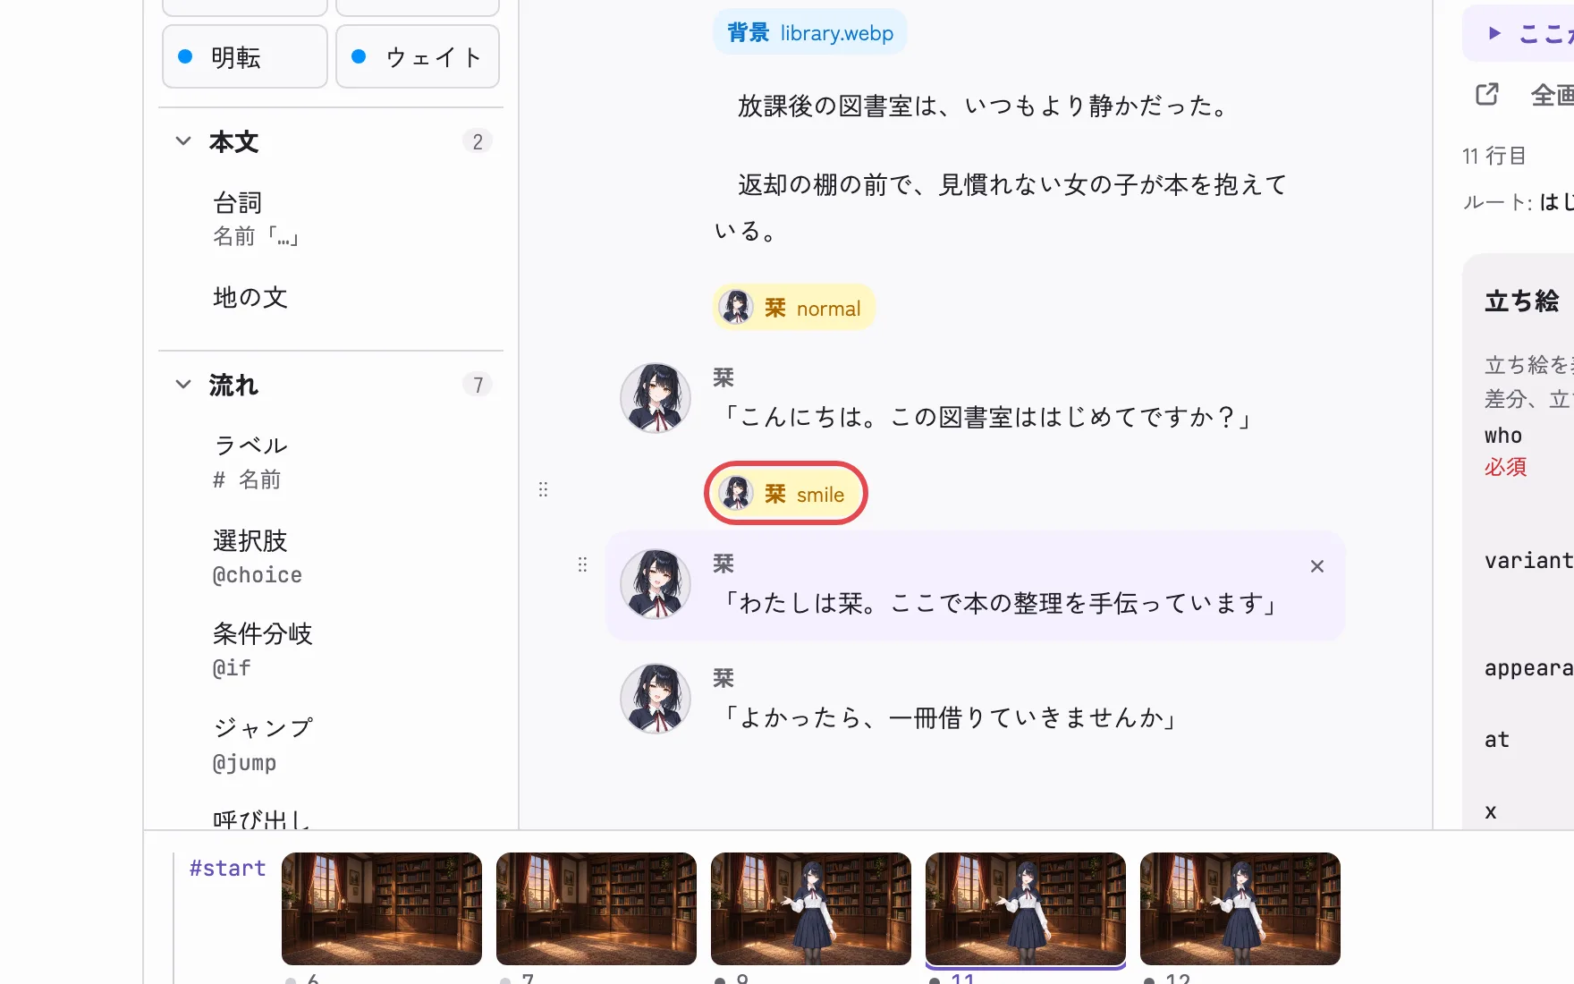The width and height of the screenshot is (1574, 984).
Task: Click the drag handle beside selected dialogue
Action: point(582,564)
